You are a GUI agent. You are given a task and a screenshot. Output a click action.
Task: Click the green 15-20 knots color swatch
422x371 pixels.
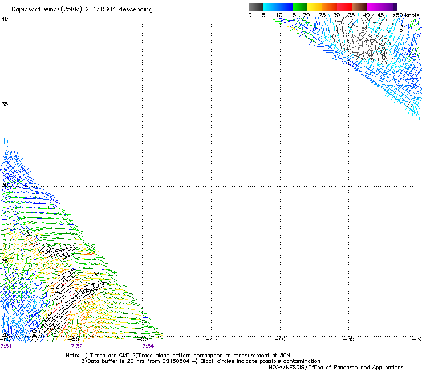(300, 7)
